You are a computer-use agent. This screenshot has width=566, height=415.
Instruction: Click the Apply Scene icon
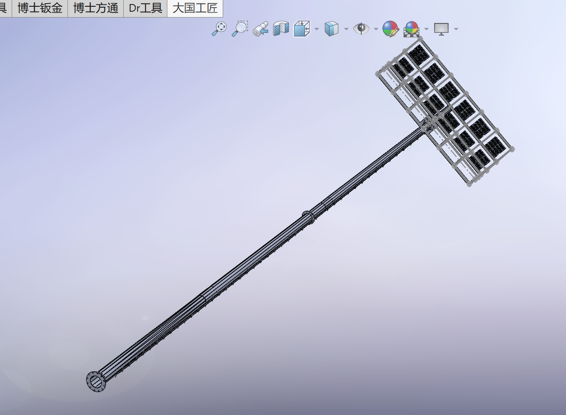412,29
